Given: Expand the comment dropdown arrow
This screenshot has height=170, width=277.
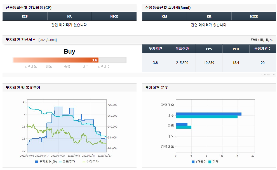Looking at the screenshot, I should [273, 75].
